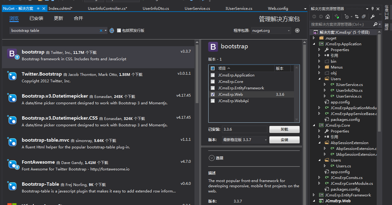Open Properties wrench icon in Solution Explorer
Viewport: 392px width, 205px height.
tap(372, 17)
